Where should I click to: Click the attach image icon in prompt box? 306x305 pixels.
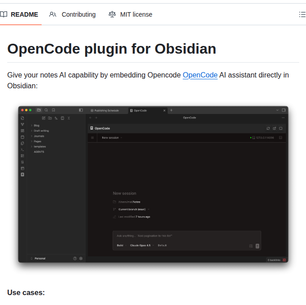click(251, 246)
